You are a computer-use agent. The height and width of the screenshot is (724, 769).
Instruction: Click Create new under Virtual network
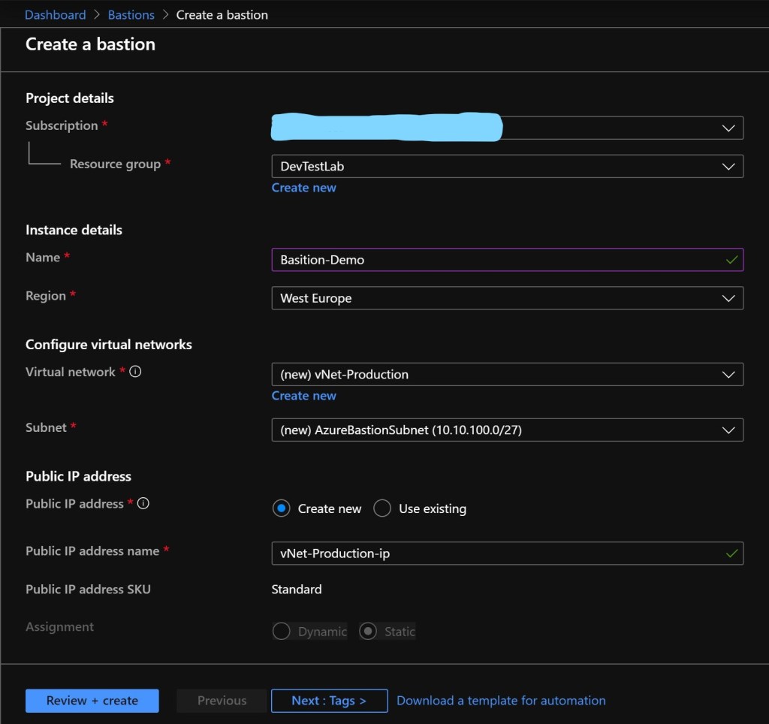(x=303, y=396)
